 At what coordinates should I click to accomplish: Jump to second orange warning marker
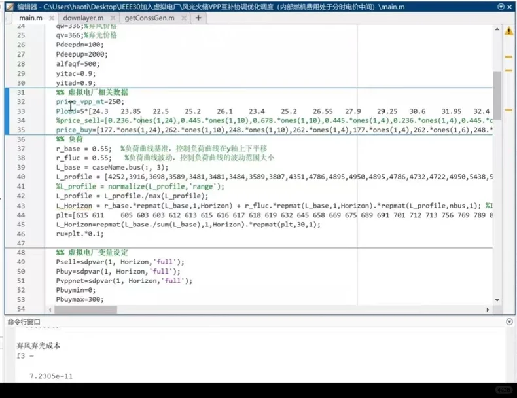pos(508,71)
